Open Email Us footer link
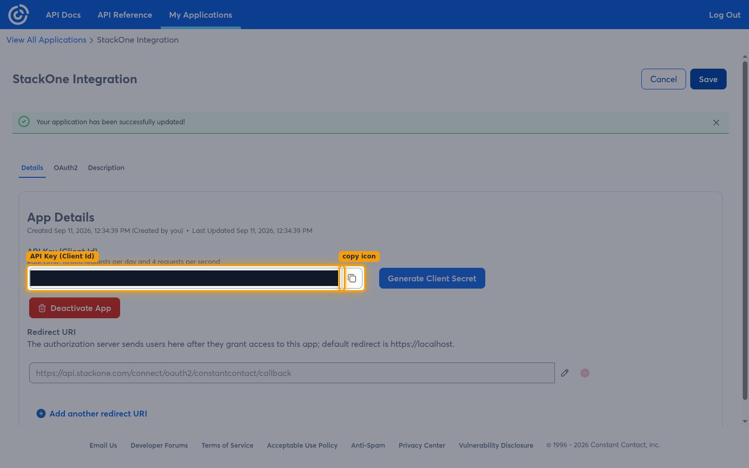Viewport: 749px width, 468px height. pyautogui.click(x=103, y=445)
